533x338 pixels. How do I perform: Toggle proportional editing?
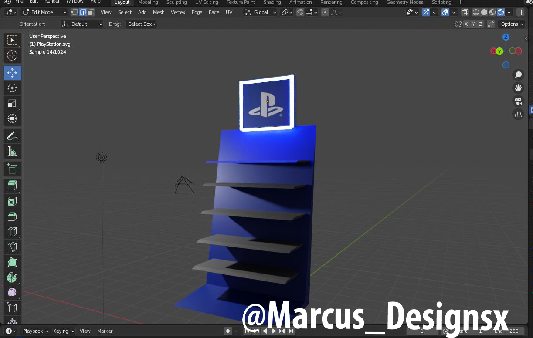click(325, 12)
